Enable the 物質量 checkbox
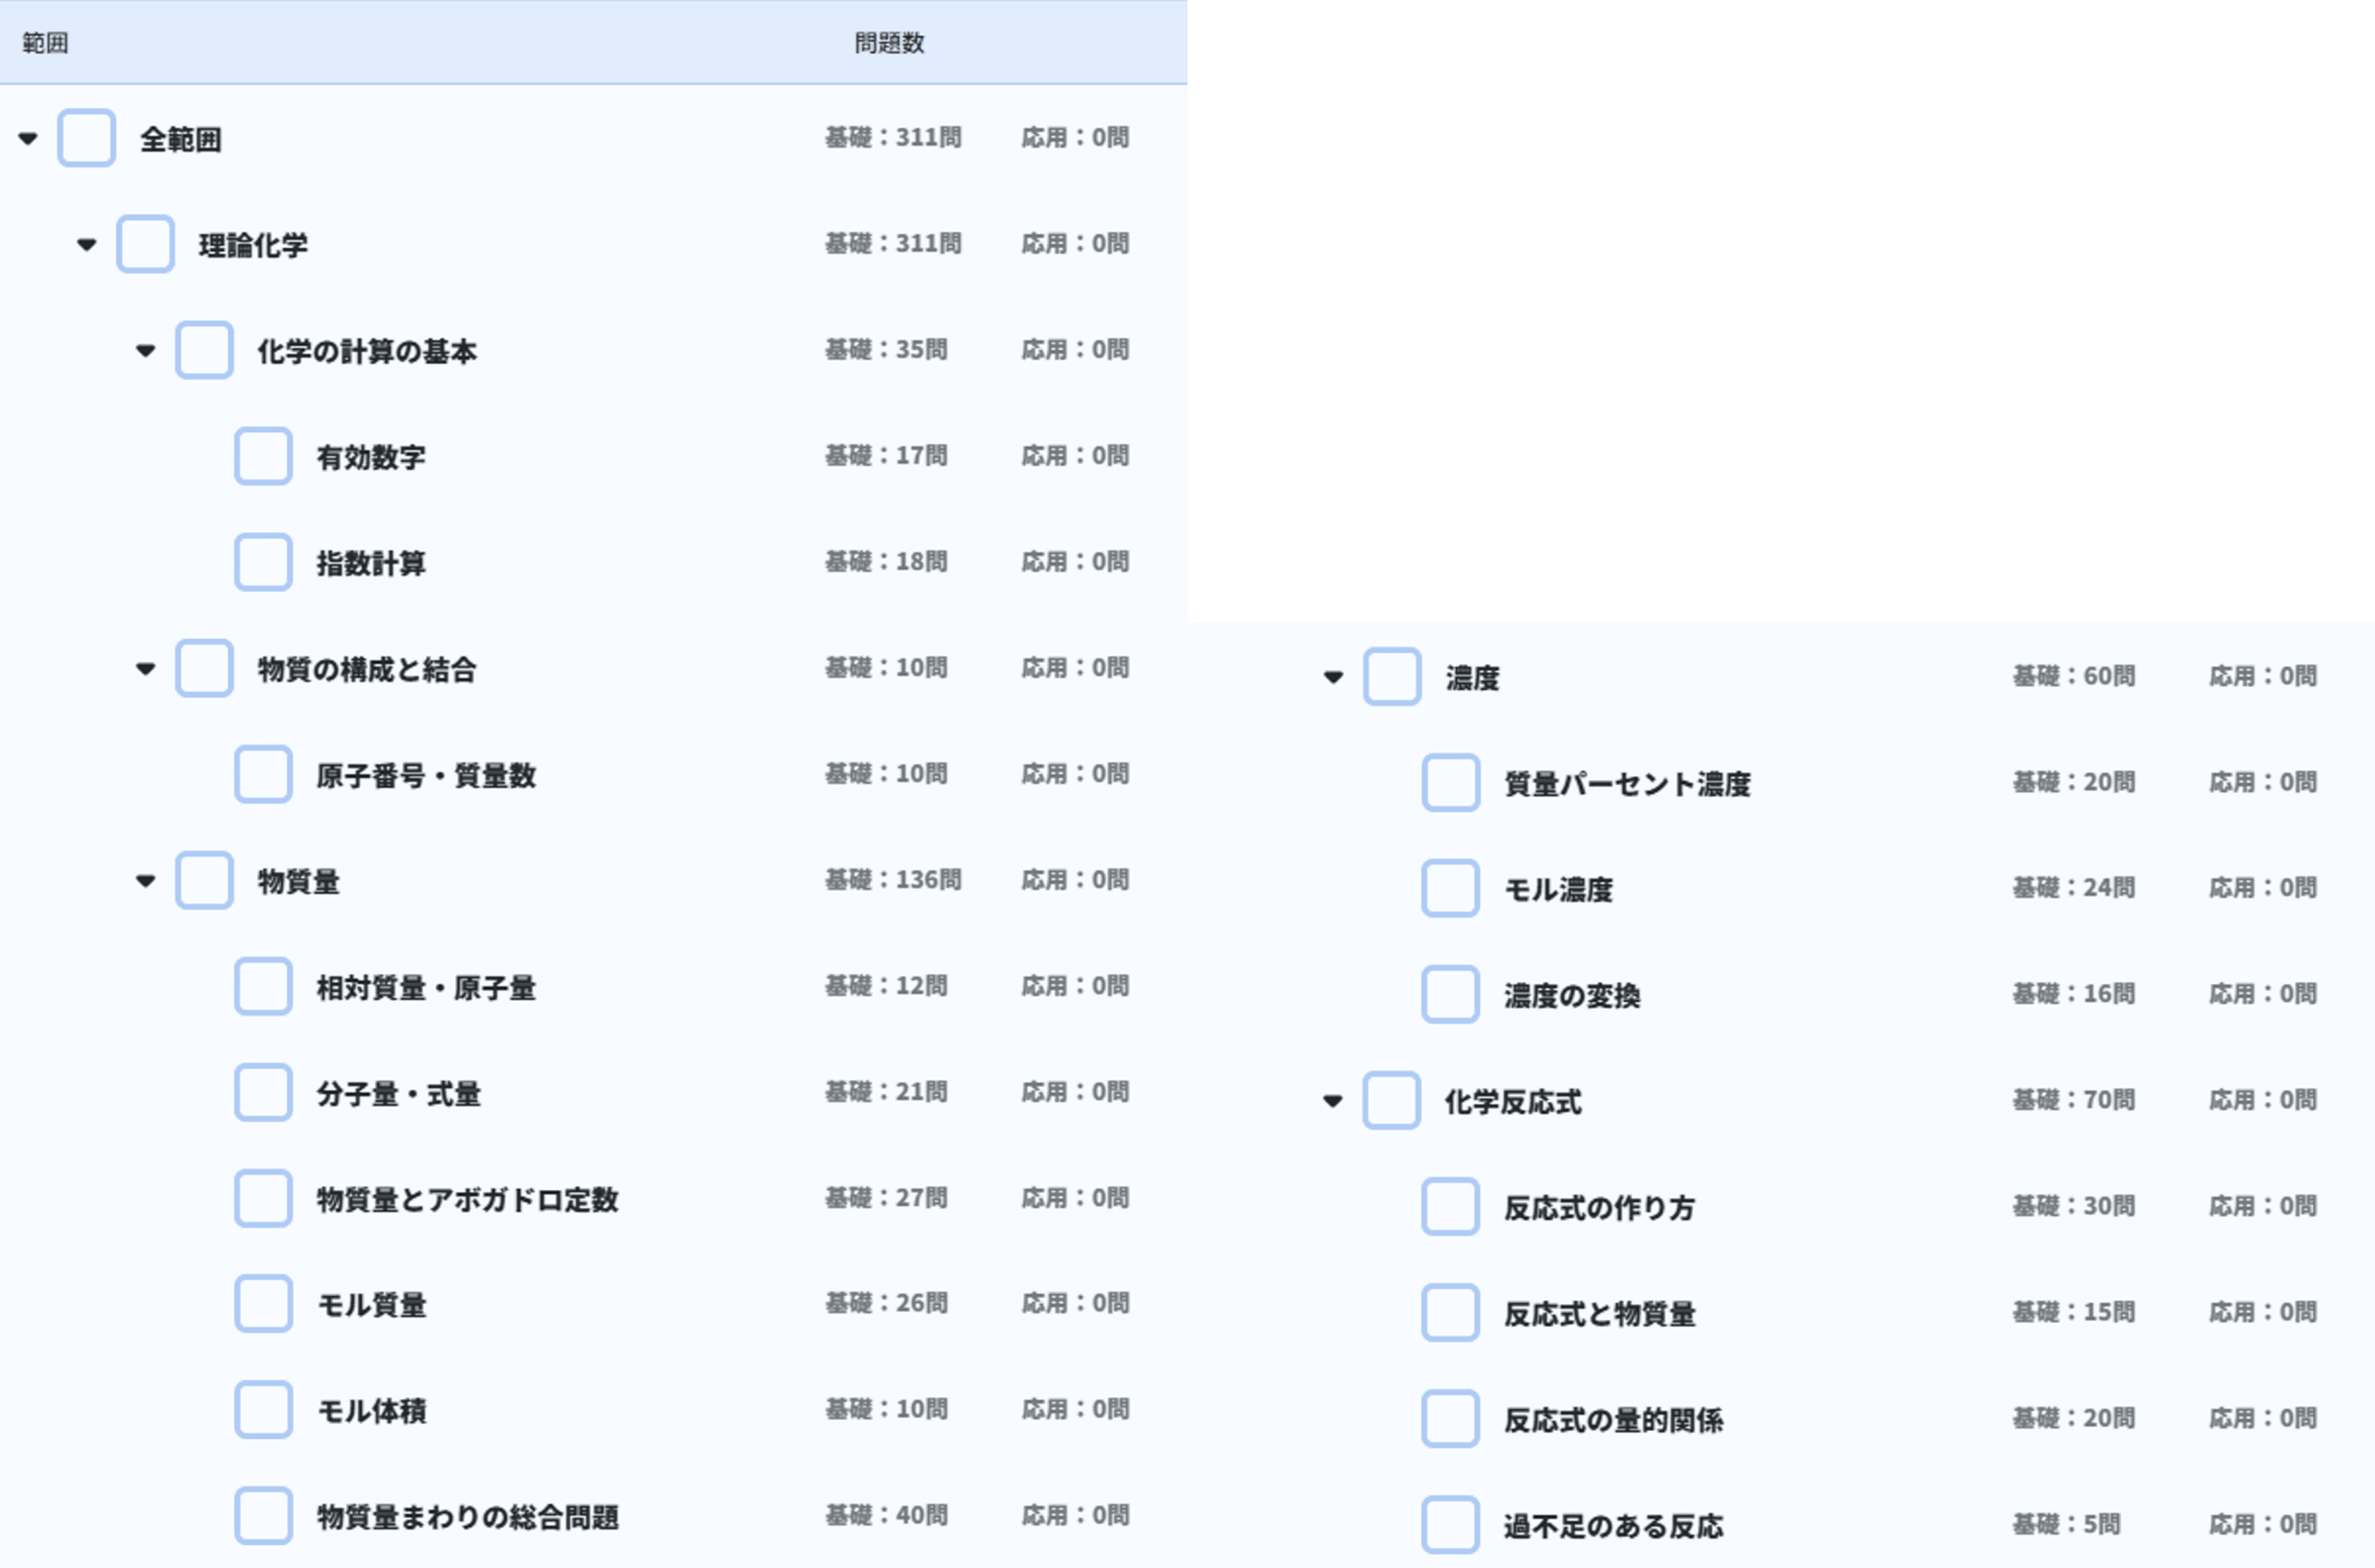This screenshot has height=1568, width=2375. point(203,882)
